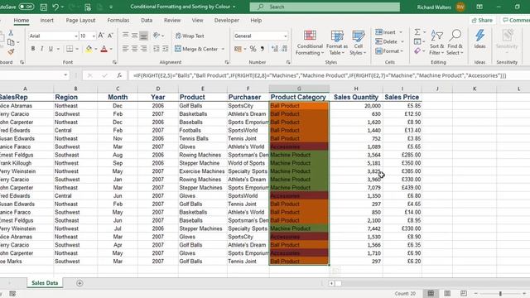
Task: Click the Increase Font Size icon
Action: pos(101,36)
